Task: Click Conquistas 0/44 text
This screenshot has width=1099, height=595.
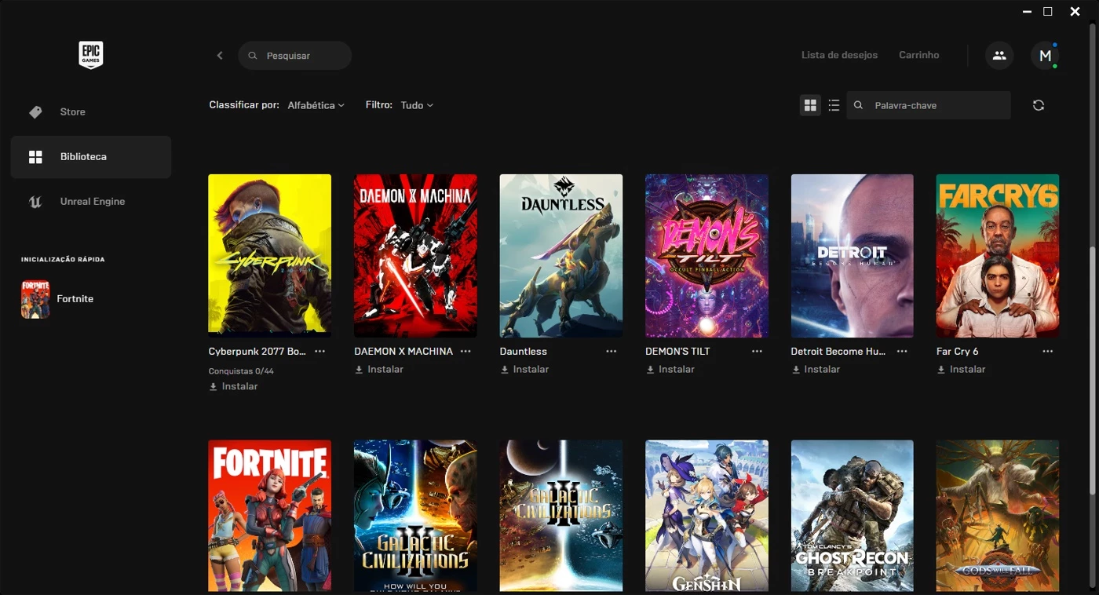Action: pos(241,371)
